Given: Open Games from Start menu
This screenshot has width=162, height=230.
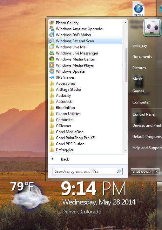Looking at the screenshot, I should click(x=138, y=91).
